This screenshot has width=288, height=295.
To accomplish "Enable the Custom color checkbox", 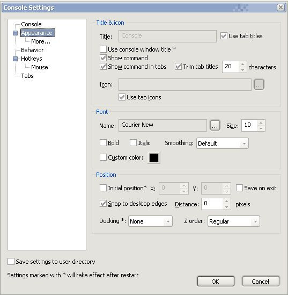I will [103, 157].
